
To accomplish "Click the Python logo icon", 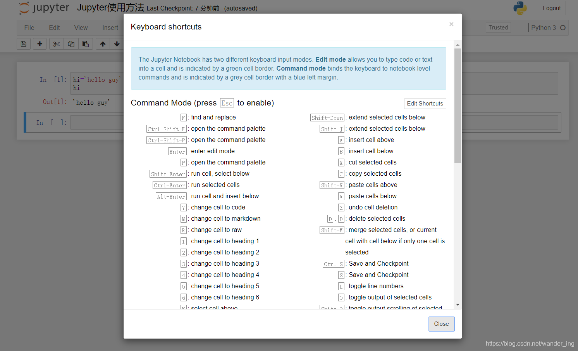I will (x=520, y=8).
